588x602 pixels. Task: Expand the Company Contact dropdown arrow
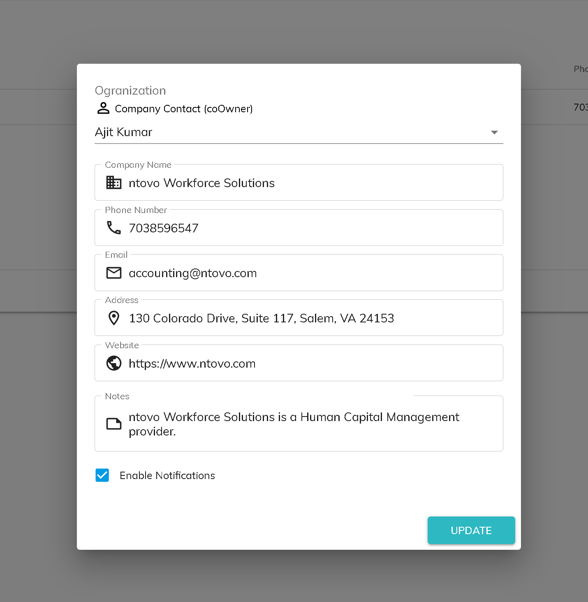[x=494, y=132]
